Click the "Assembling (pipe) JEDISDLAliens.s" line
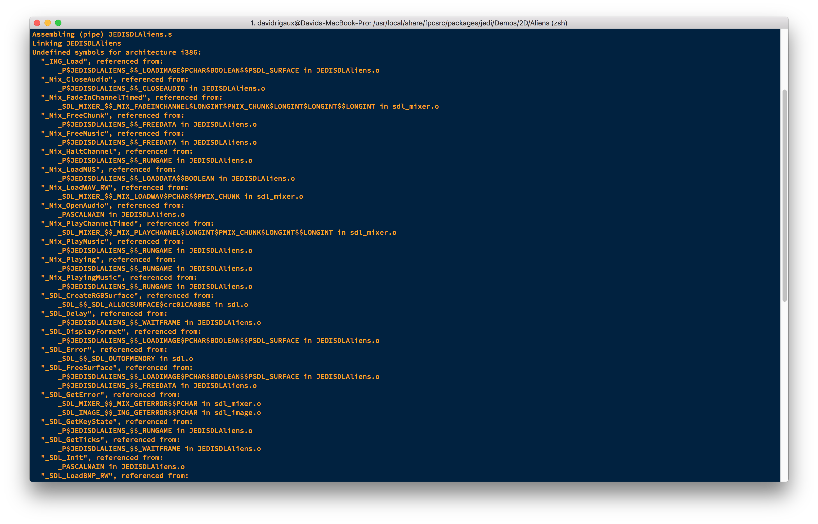818x524 pixels. click(102, 34)
